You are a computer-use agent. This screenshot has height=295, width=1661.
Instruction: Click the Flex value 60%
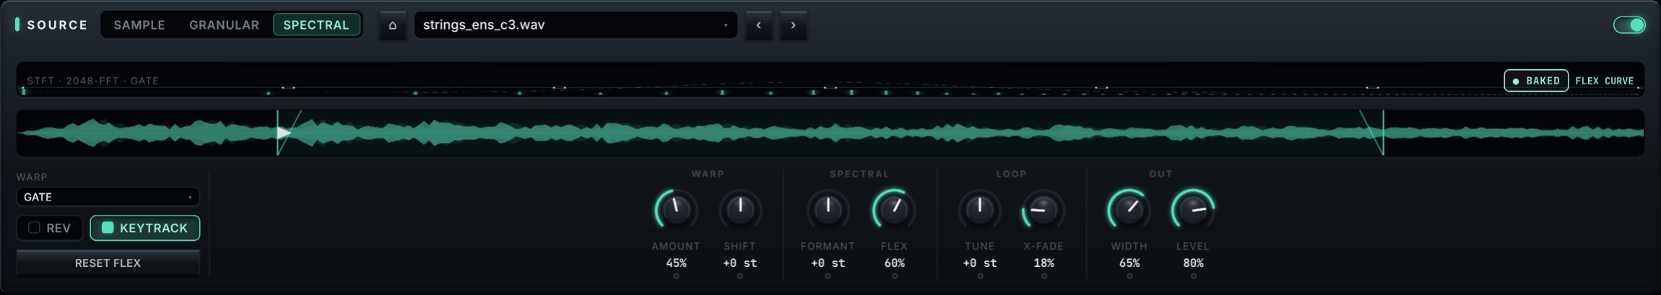pyautogui.click(x=894, y=263)
